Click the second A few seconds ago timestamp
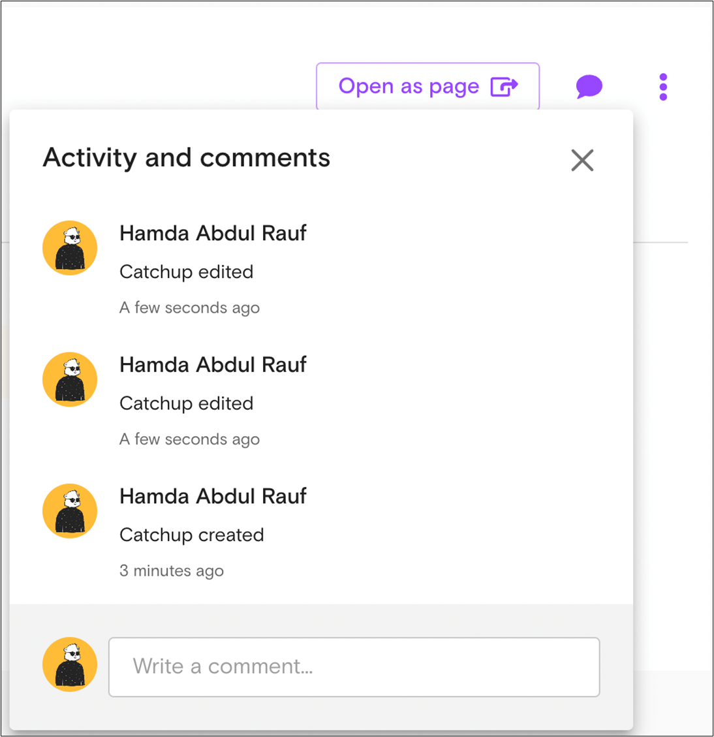This screenshot has width=714, height=737. click(x=189, y=439)
